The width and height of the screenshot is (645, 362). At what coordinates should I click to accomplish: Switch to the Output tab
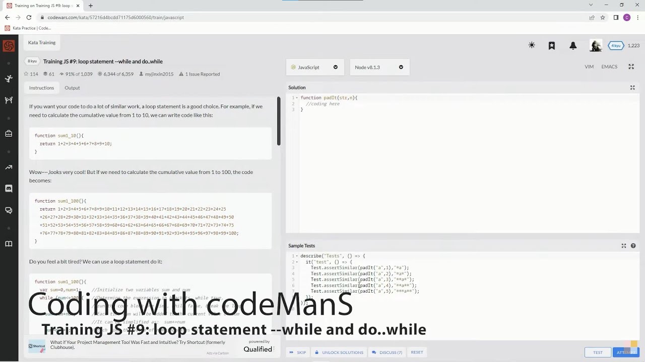pyautogui.click(x=72, y=87)
